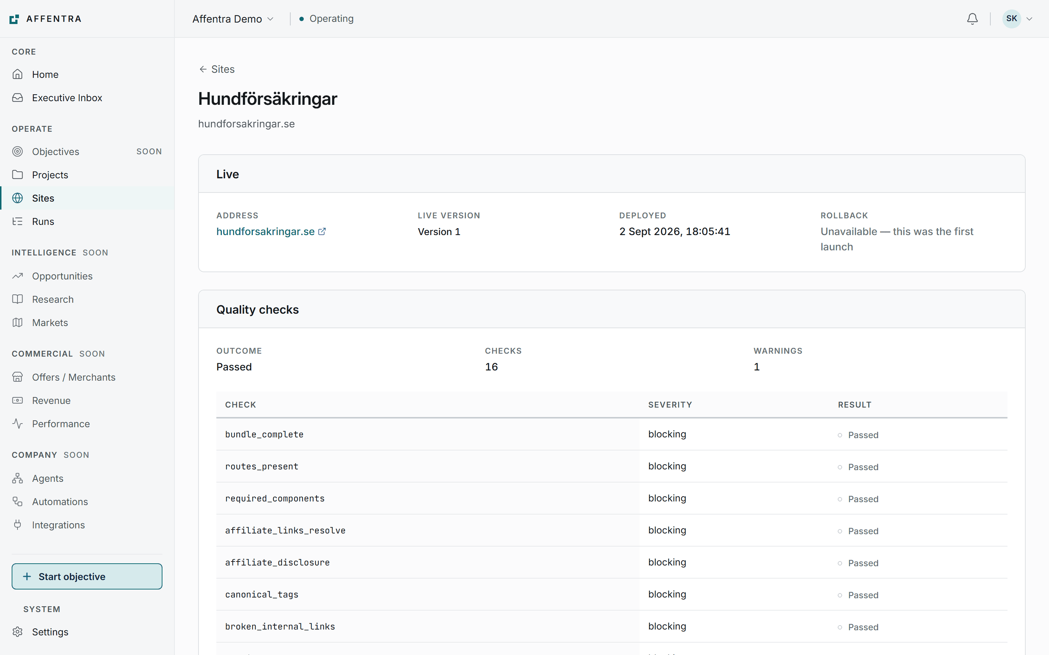Click the Start objective button
Image resolution: width=1049 pixels, height=655 pixels.
coord(87,576)
